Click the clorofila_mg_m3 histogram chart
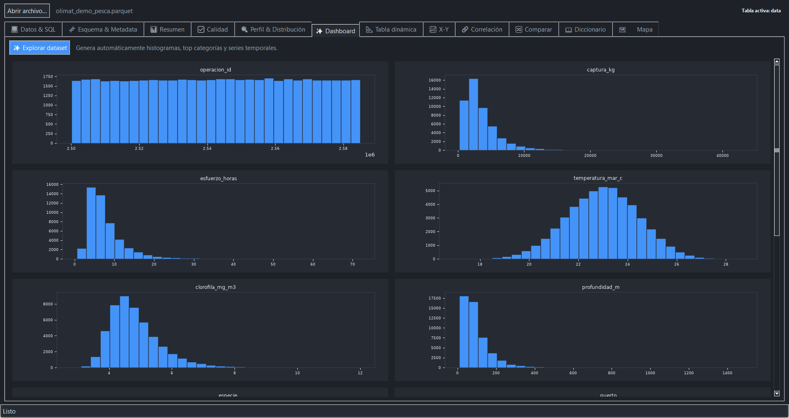789x418 pixels. point(200,330)
